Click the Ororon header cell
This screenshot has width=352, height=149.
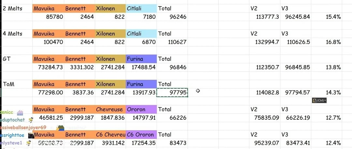pyautogui.click(x=141, y=109)
